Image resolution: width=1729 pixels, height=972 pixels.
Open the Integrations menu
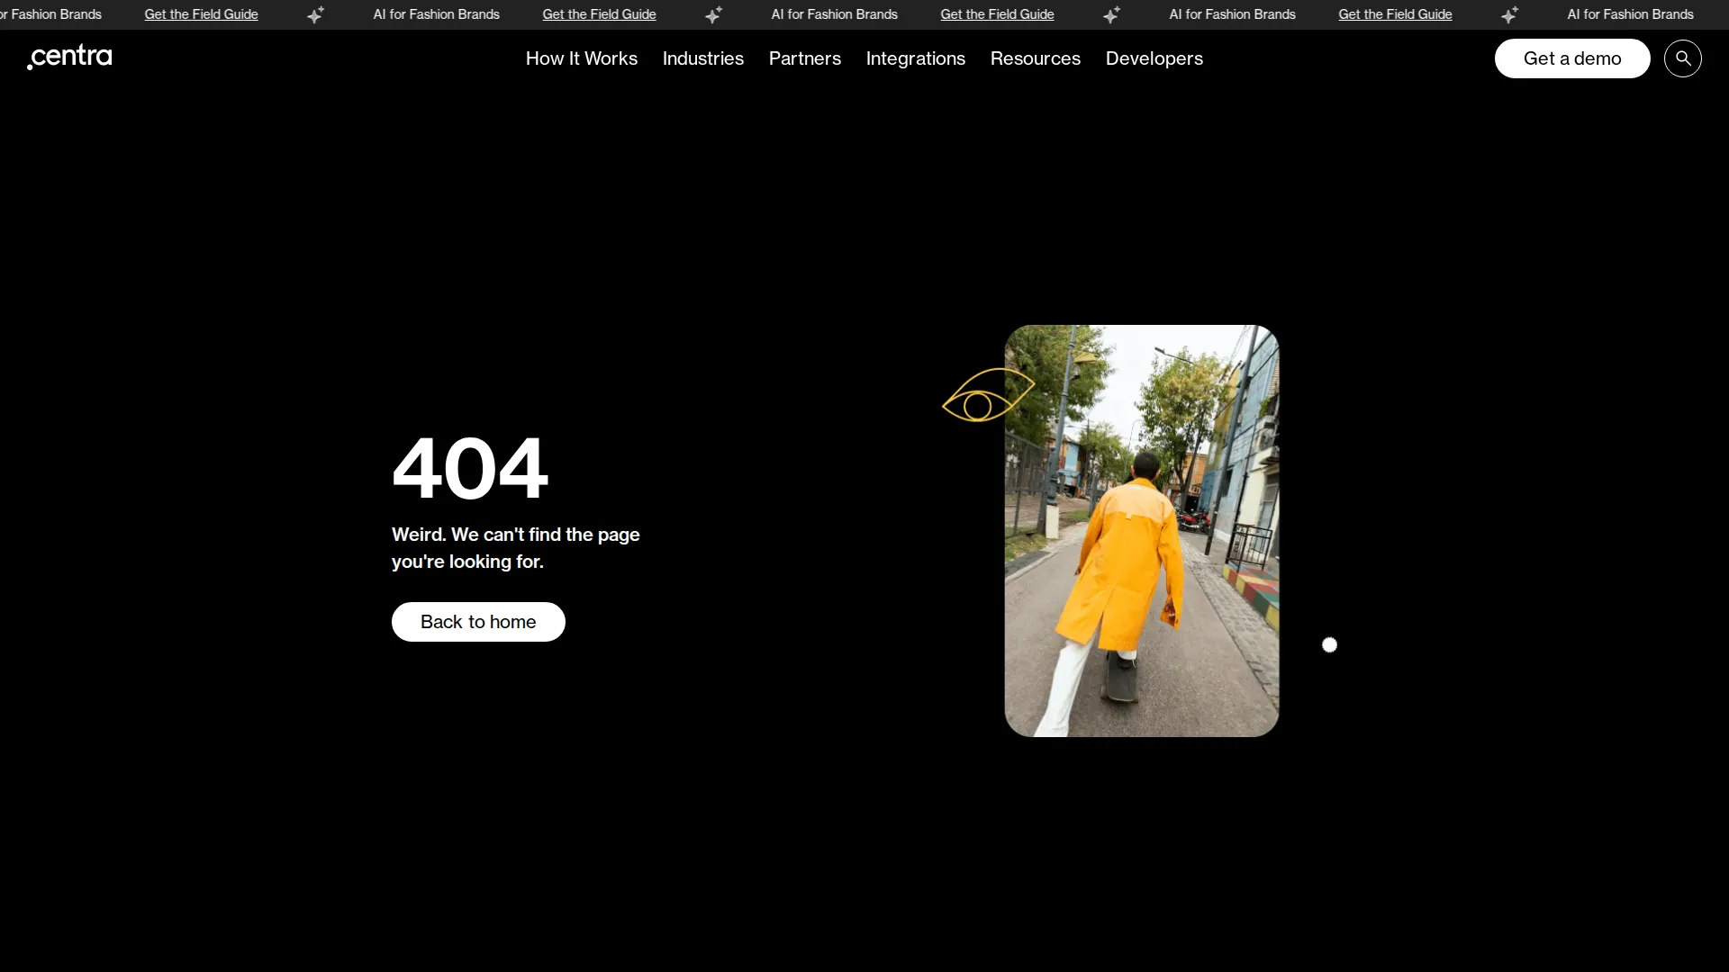(915, 58)
